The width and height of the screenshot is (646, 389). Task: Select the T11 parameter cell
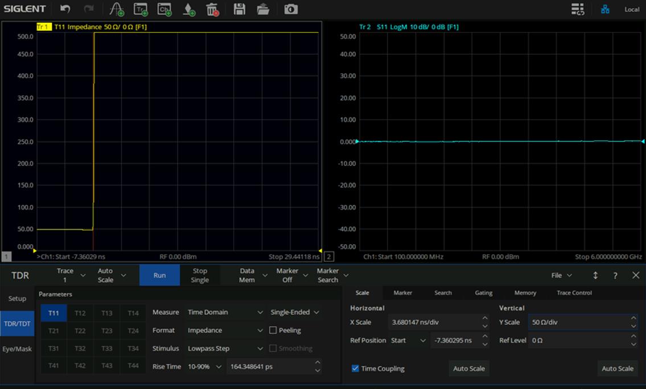tap(54, 313)
